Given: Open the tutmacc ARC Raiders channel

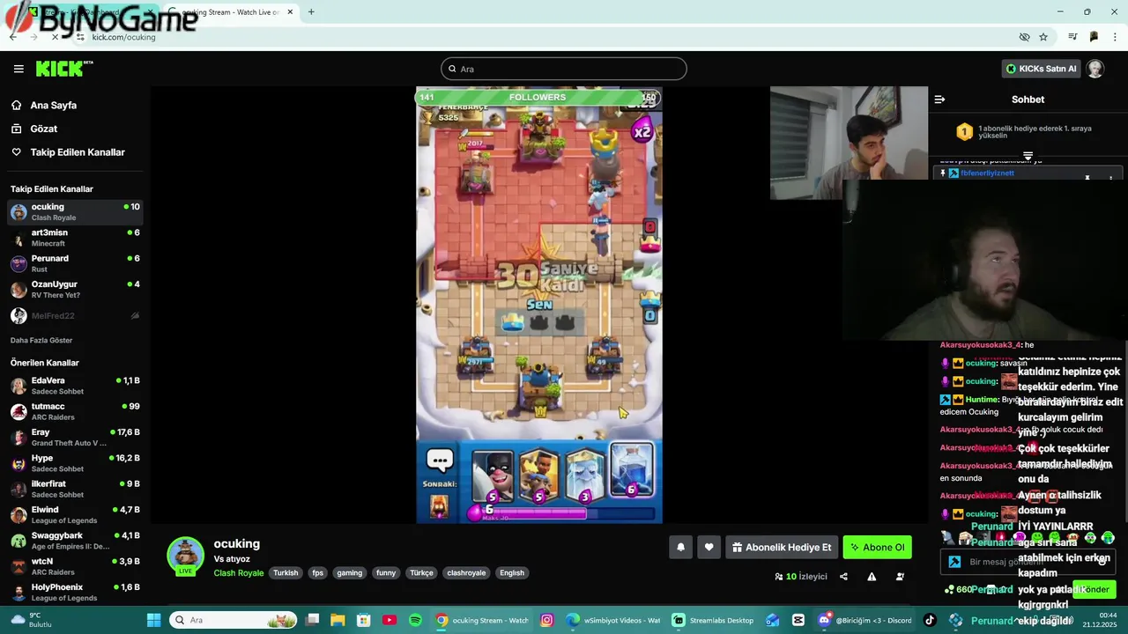Looking at the screenshot, I should tap(74, 411).
